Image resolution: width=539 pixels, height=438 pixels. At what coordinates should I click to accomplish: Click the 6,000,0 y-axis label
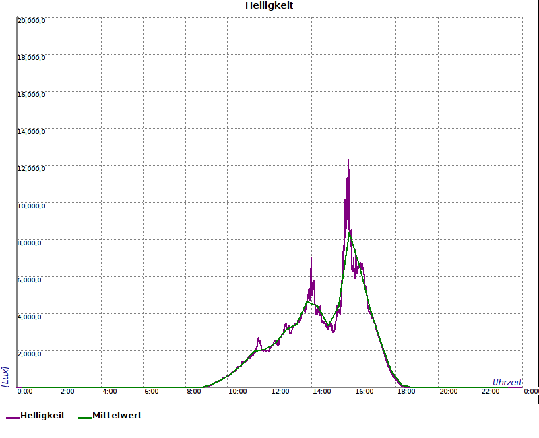[x=30, y=280]
